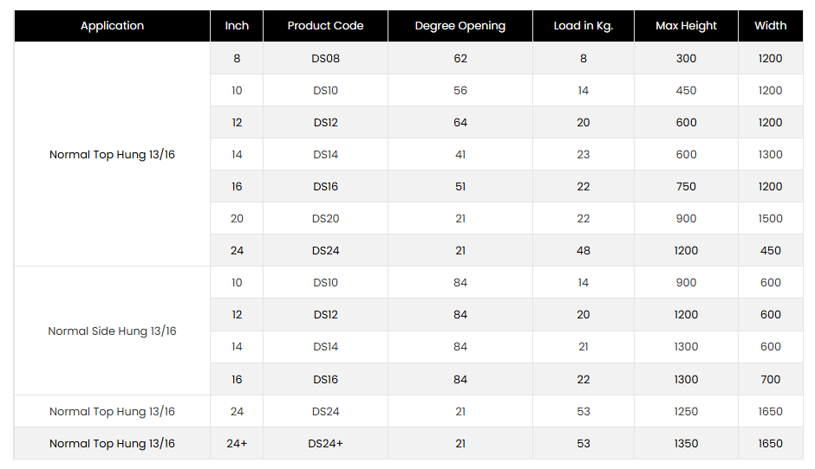Select the 24+ inch cell
Image resolution: width=815 pixels, height=469 pixels.
click(x=237, y=444)
